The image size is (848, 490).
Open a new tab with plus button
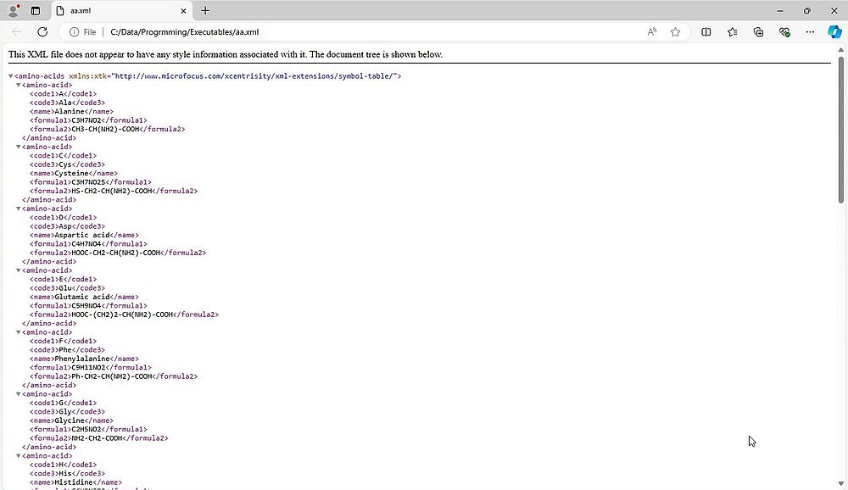(205, 11)
